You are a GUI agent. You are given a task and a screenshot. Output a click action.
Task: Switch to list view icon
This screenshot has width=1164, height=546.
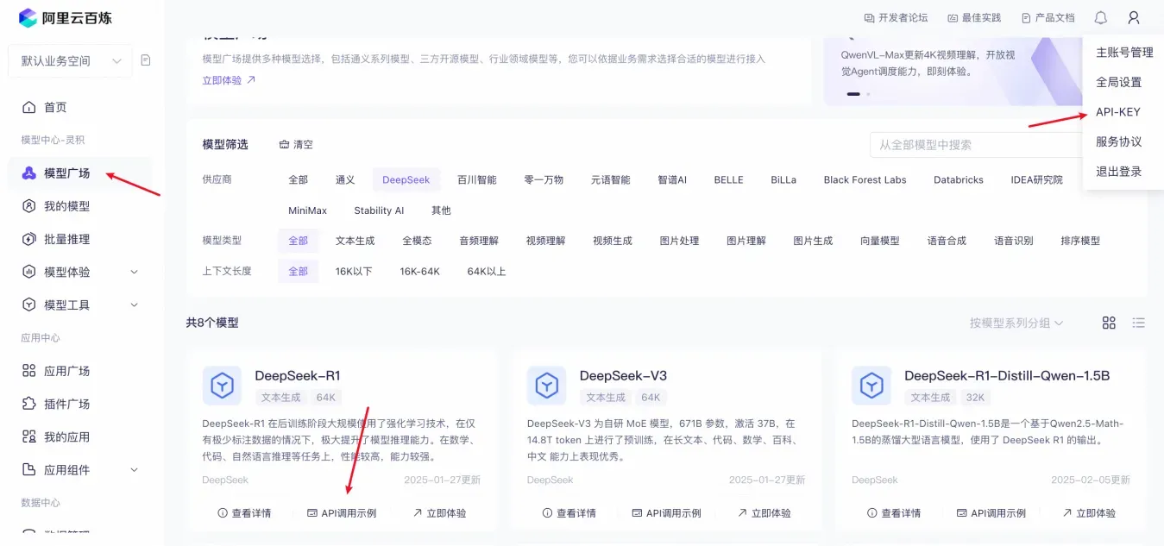(x=1138, y=323)
